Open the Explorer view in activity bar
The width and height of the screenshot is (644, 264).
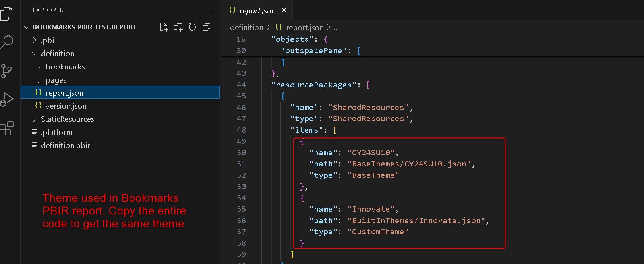[x=7, y=13]
